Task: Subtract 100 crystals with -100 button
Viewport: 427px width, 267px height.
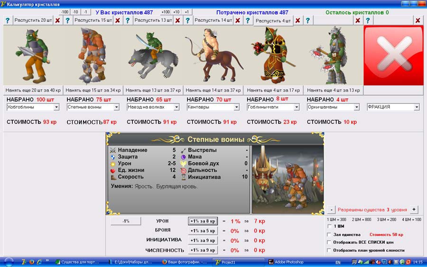Action: [x=65, y=12]
